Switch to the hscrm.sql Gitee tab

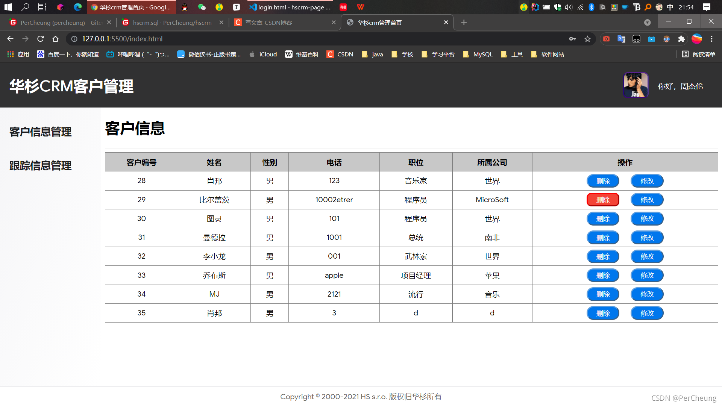172,23
